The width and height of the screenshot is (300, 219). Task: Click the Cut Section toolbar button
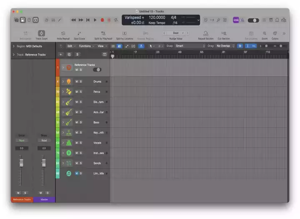click(x=224, y=35)
